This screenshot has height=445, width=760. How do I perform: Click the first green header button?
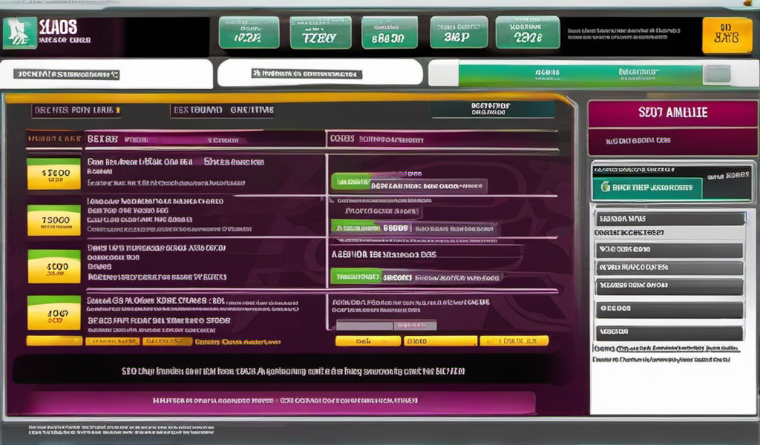(249, 33)
